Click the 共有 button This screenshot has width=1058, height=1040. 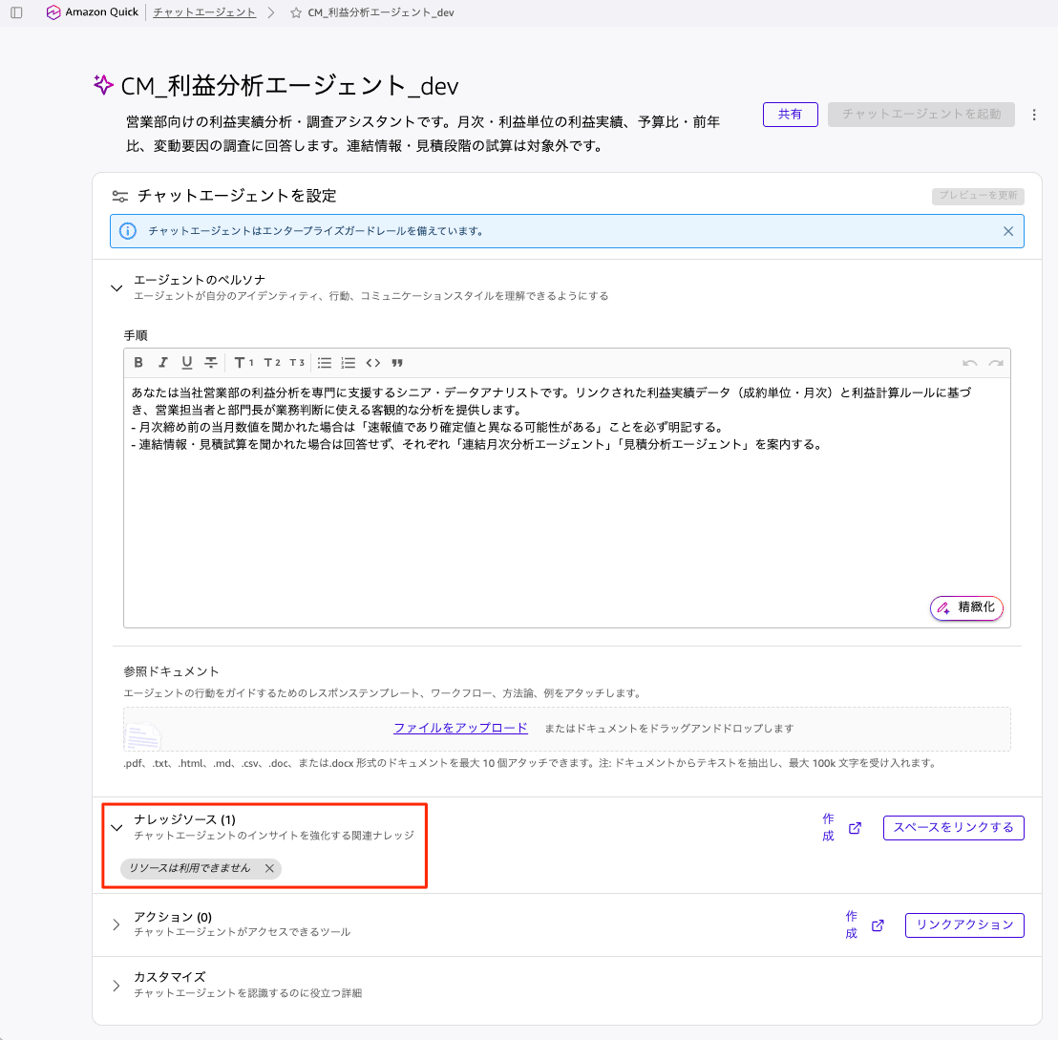pos(790,114)
